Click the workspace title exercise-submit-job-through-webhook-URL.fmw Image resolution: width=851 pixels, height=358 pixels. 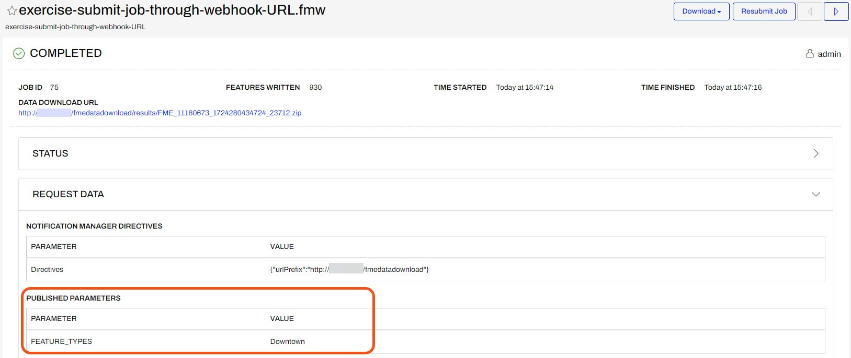point(172,10)
